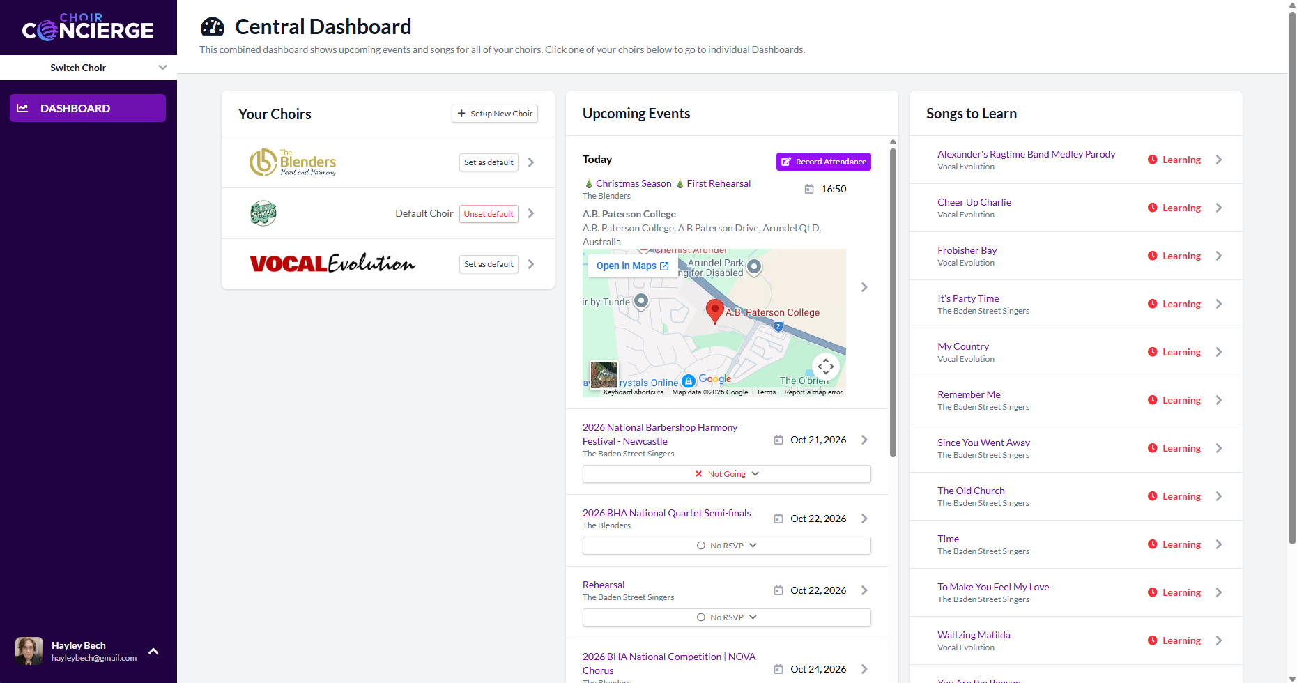Click the map pan control icon
Screen dimensions: 1297x683
point(826,366)
